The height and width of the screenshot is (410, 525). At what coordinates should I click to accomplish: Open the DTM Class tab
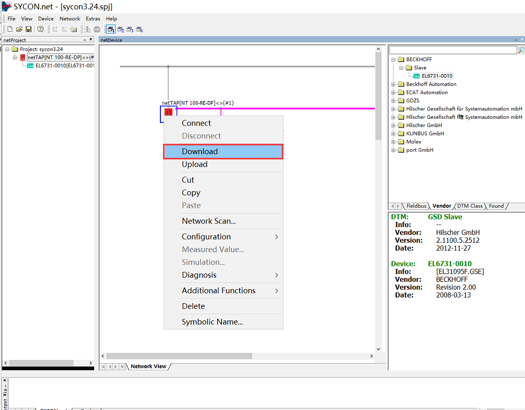(470, 206)
